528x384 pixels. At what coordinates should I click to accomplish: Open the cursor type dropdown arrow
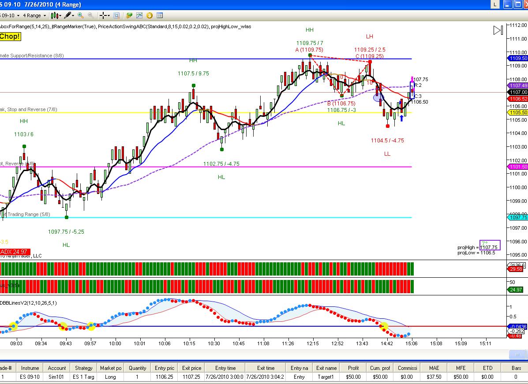109,15
